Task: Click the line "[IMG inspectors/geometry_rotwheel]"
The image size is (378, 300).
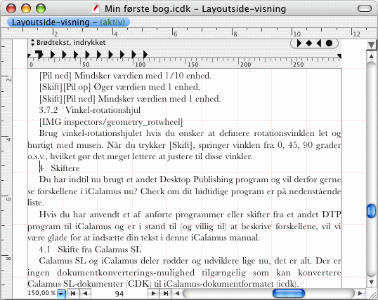Action: (x=111, y=122)
